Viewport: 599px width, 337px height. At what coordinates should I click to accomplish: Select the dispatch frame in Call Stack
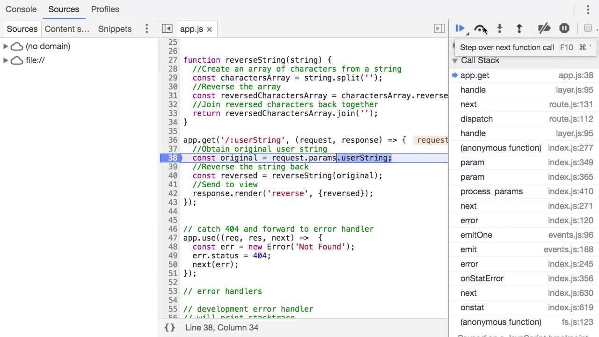tap(476, 119)
